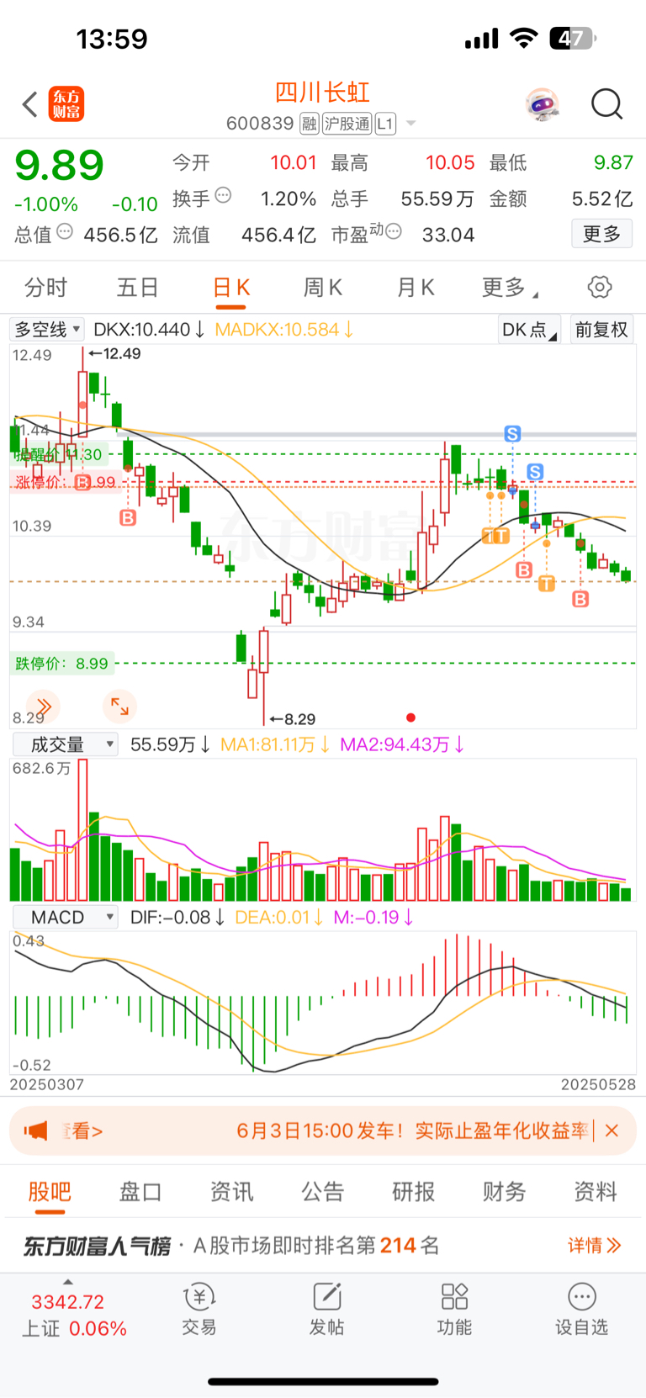Show 市盈 info bubble icon

tap(394, 230)
